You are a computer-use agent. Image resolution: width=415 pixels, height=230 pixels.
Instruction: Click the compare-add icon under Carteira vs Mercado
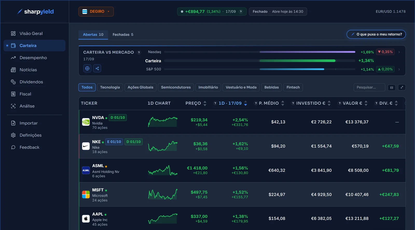87,68
